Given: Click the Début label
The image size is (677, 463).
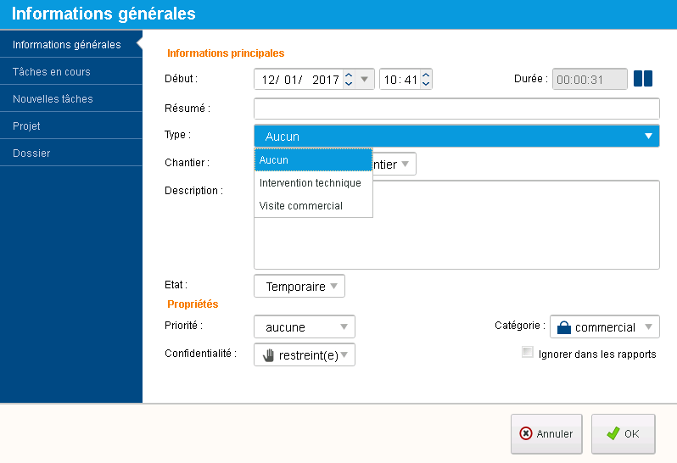Looking at the screenshot, I should tap(181, 79).
